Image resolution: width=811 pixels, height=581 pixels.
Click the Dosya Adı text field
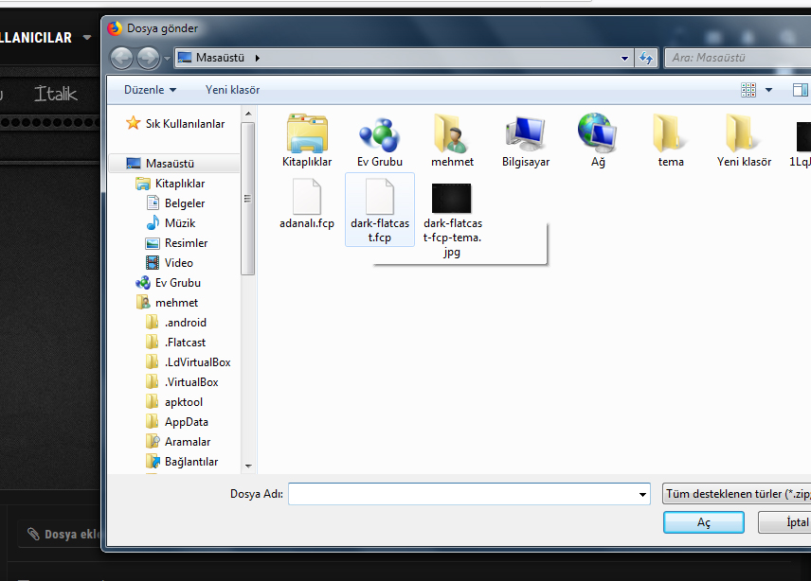pyautogui.click(x=462, y=494)
